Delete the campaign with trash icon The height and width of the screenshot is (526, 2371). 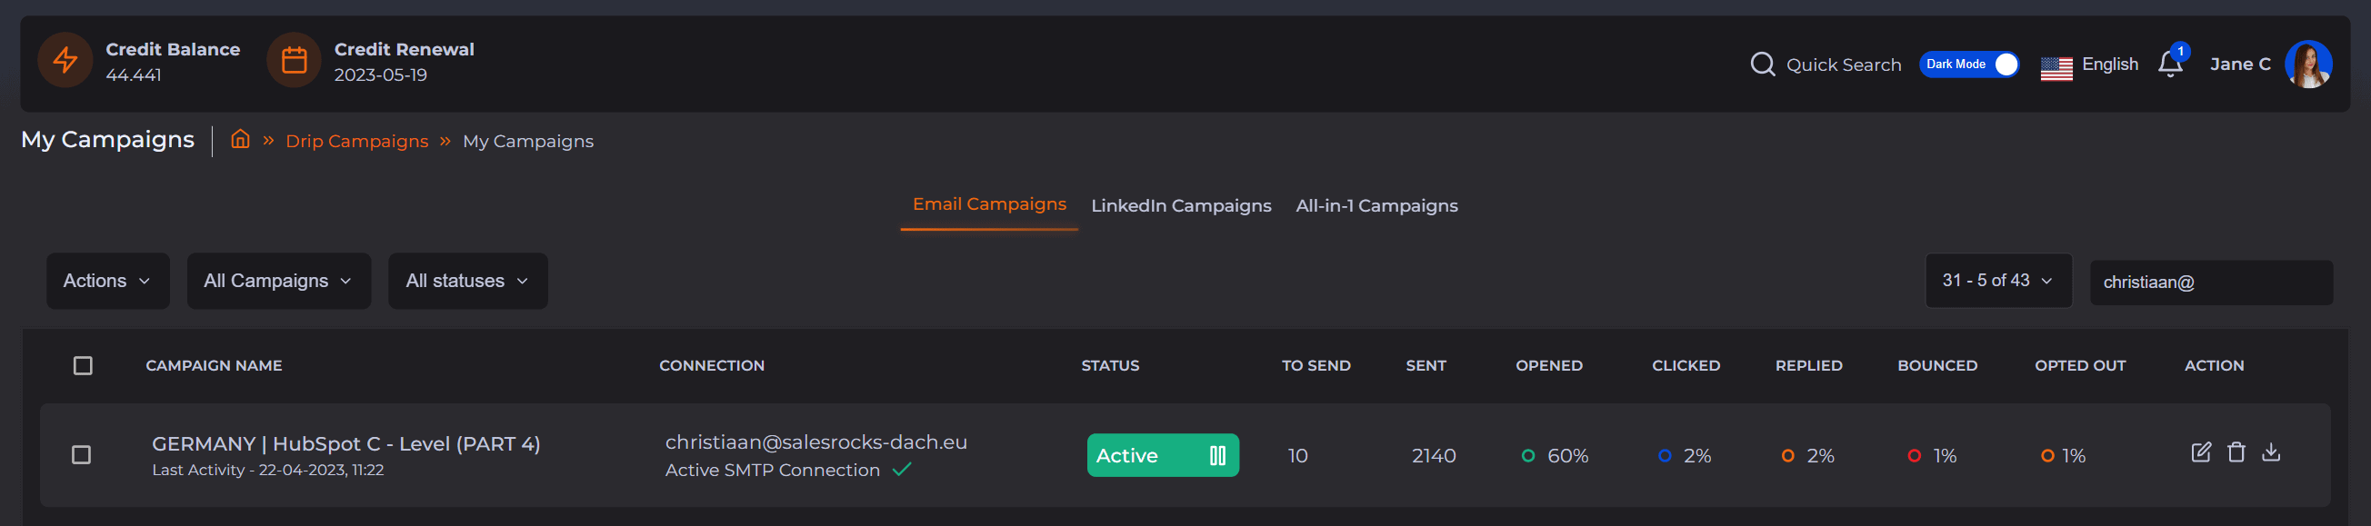coord(2236,452)
